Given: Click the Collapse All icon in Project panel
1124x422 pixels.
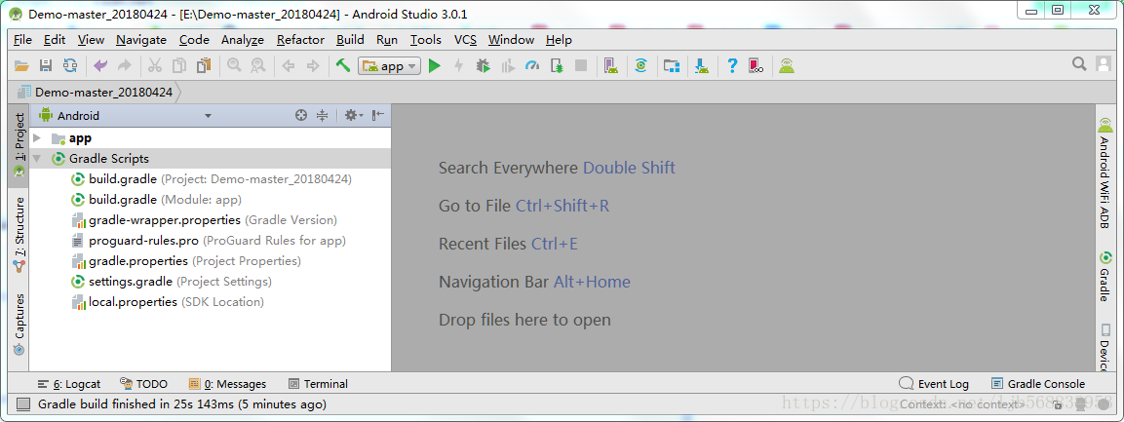Looking at the screenshot, I should click(322, 115).
